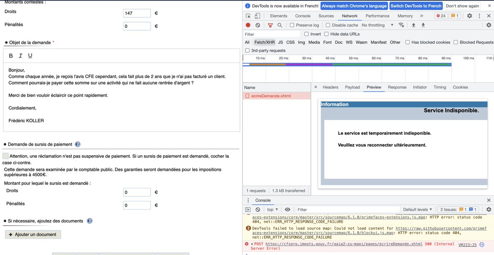Click Always match Chrome's language

[x=354, y=6]
